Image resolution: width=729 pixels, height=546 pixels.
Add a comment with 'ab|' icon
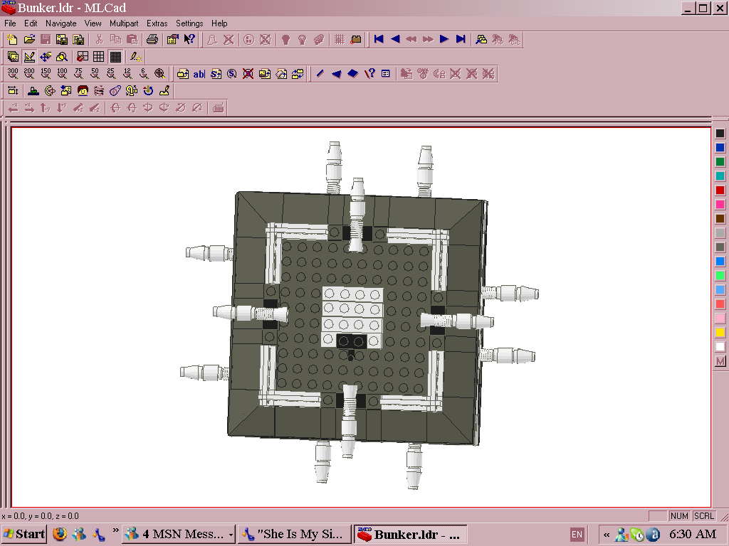[x=199, y=73]
